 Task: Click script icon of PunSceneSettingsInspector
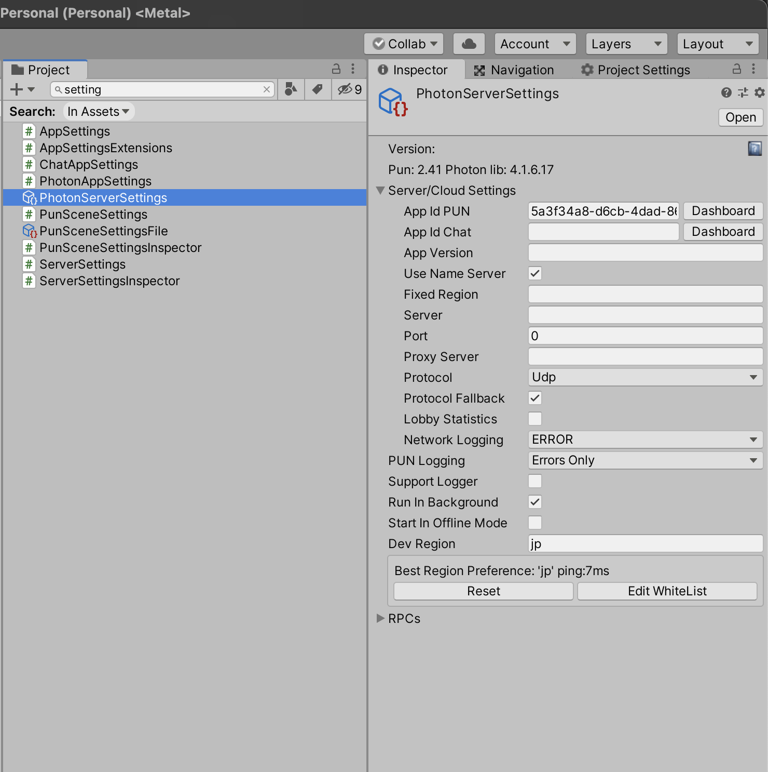[29, 248]
